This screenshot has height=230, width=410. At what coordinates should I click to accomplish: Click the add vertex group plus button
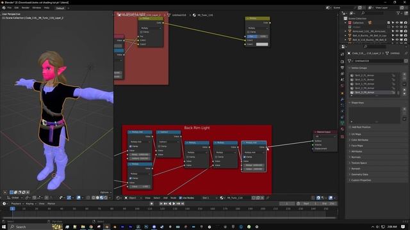[404, 75]
